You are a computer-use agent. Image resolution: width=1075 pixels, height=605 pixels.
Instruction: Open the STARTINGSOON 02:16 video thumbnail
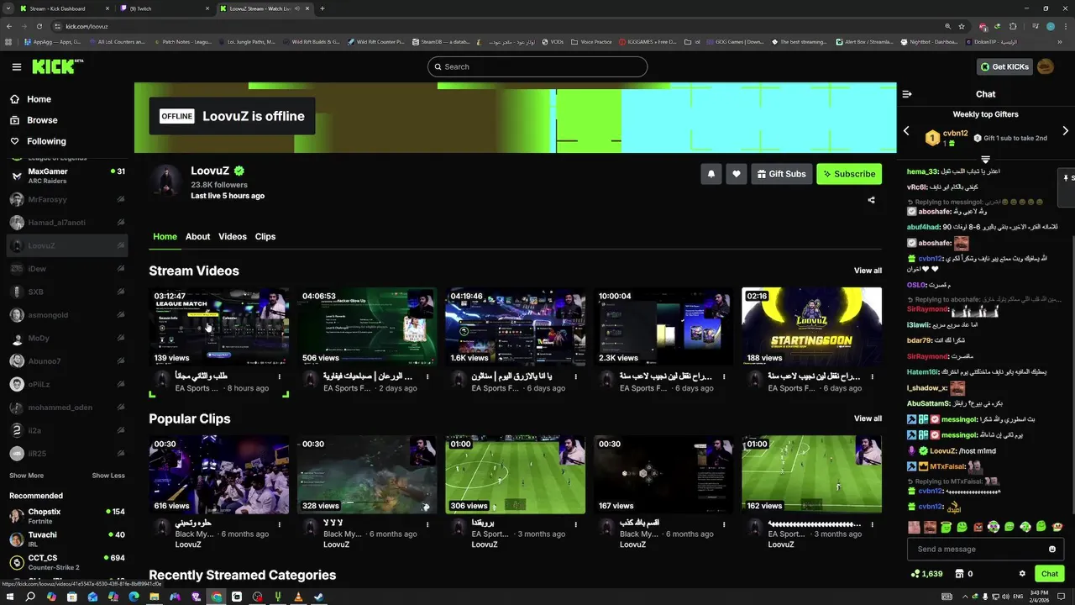pos(811,326)
